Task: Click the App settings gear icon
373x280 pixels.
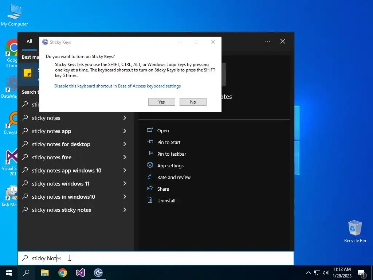Action: 150,165
